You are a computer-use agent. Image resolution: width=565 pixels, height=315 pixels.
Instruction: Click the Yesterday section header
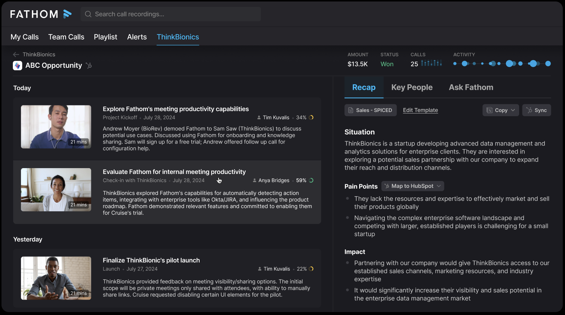[x=28, y=240]
